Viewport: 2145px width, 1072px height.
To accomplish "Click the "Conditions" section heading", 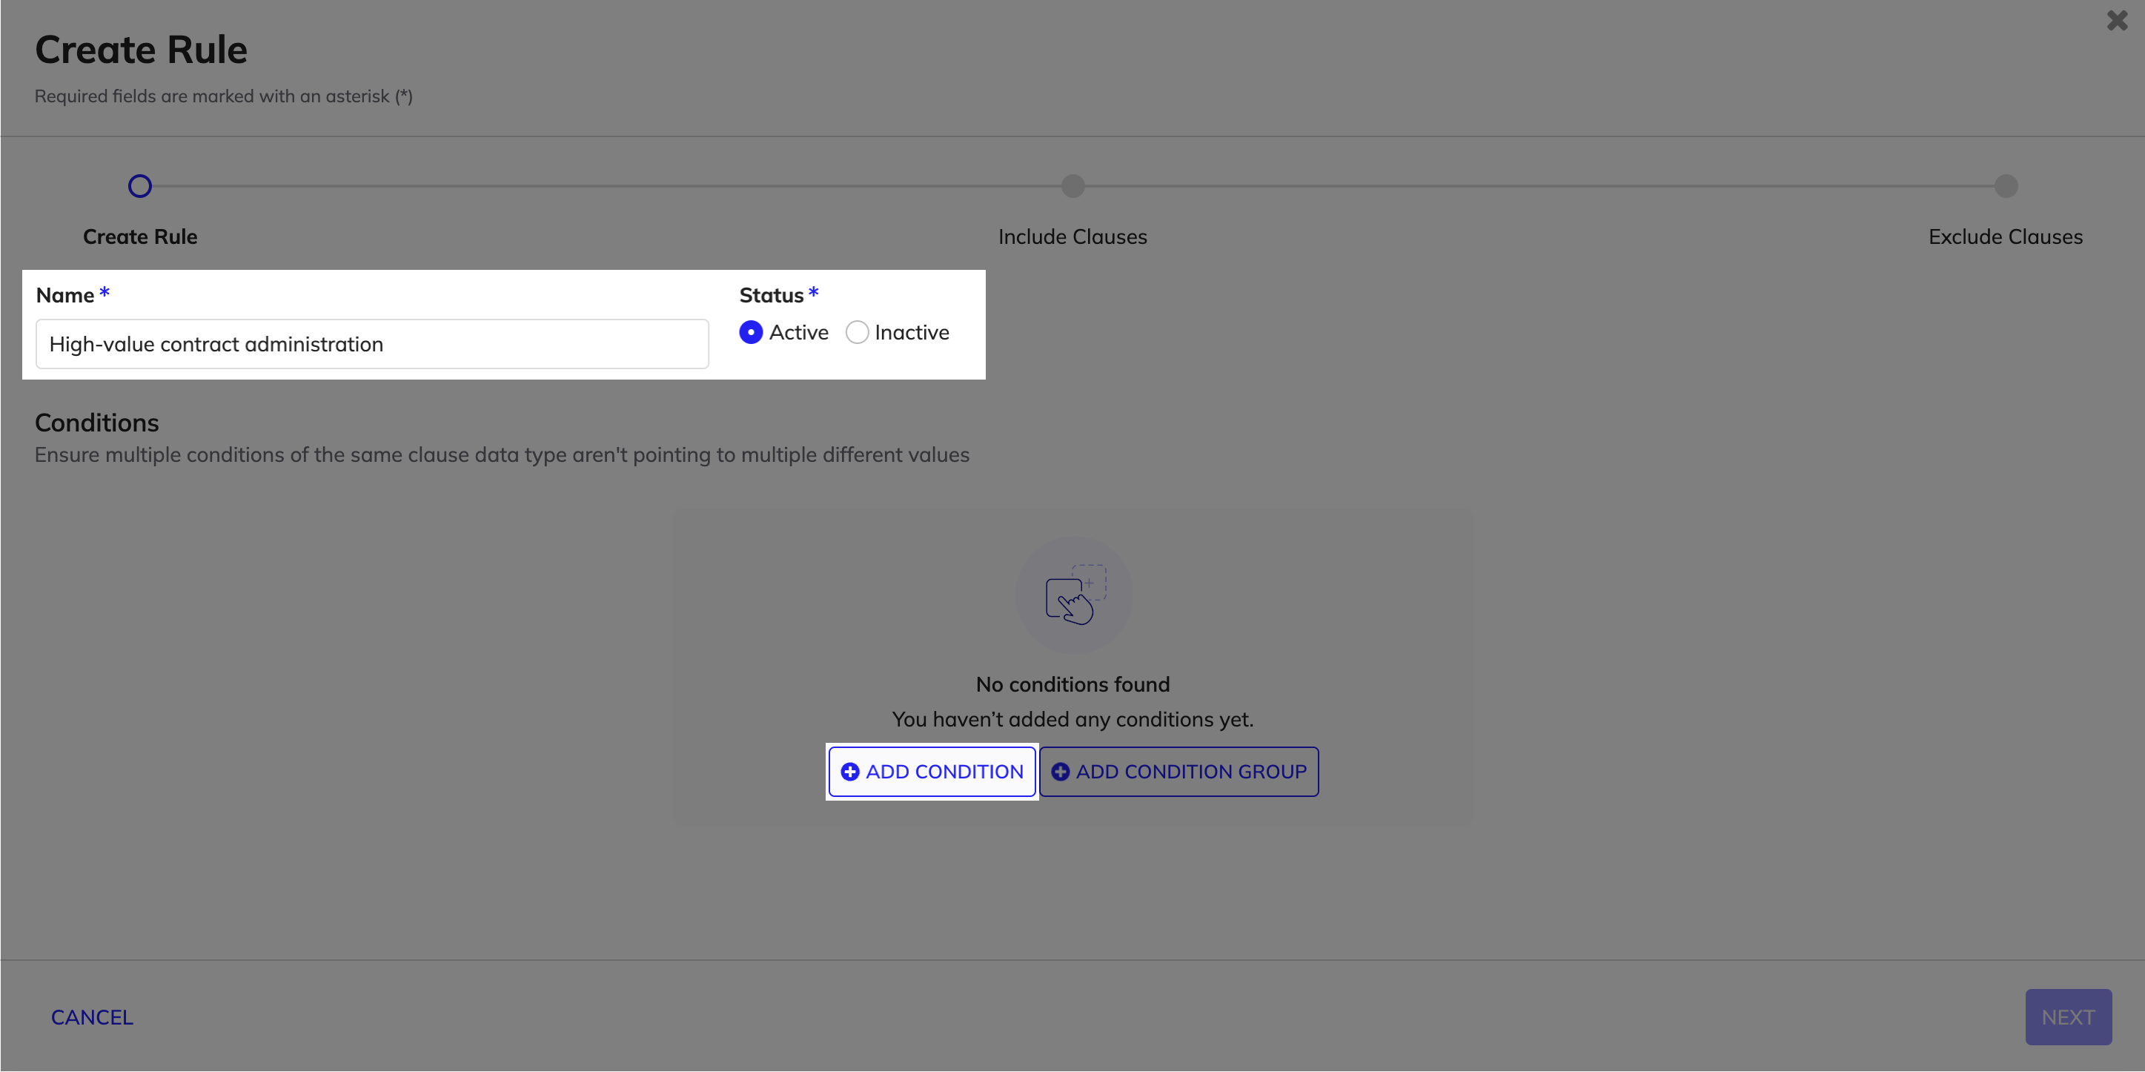I will click(96, 423).
